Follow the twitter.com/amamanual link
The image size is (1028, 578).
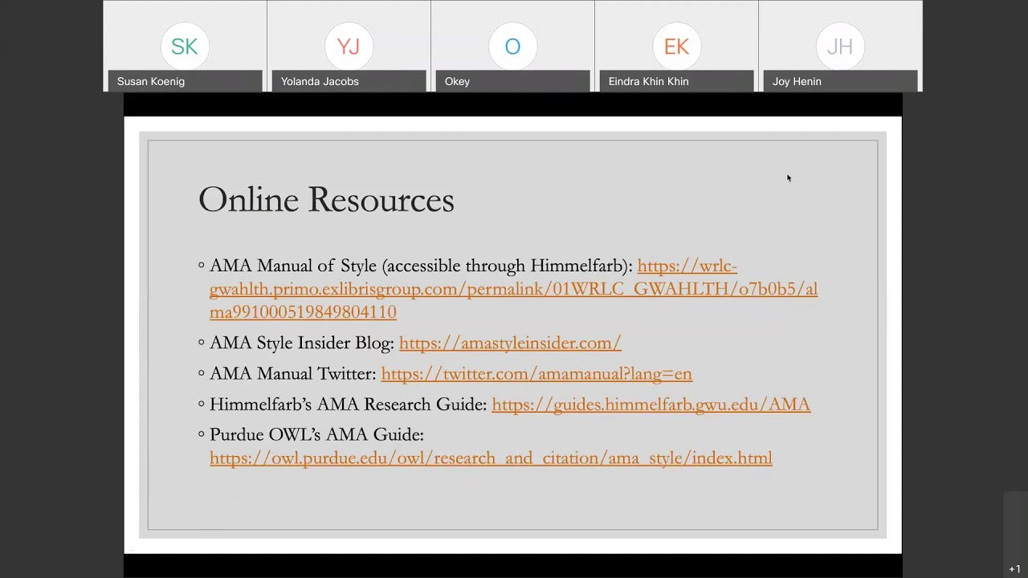pos(536,373)
